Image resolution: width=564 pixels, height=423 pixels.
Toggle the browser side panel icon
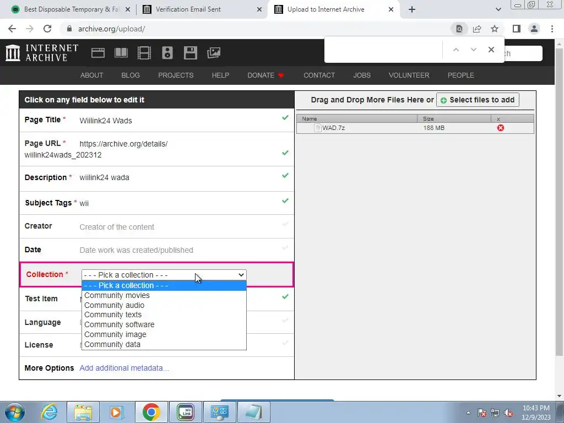517,29
